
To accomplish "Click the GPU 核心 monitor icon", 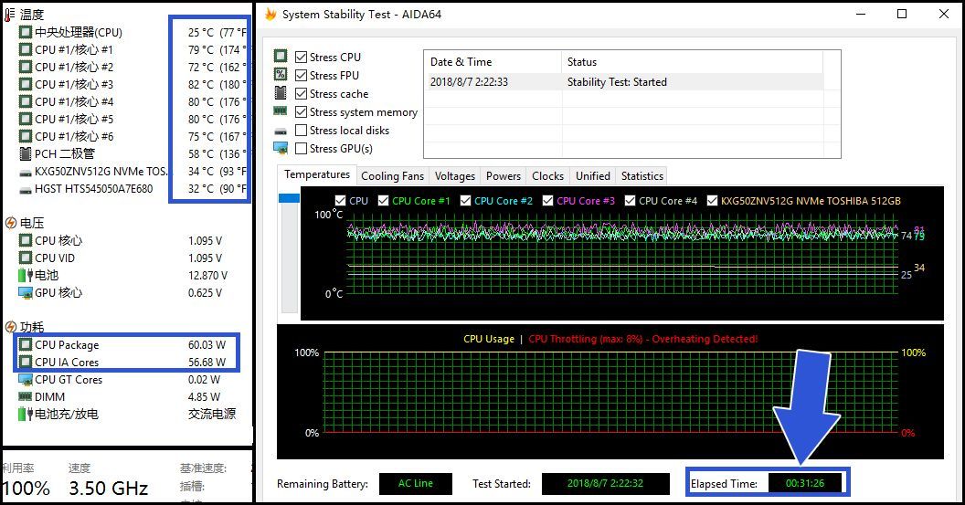I will point(25,292).
